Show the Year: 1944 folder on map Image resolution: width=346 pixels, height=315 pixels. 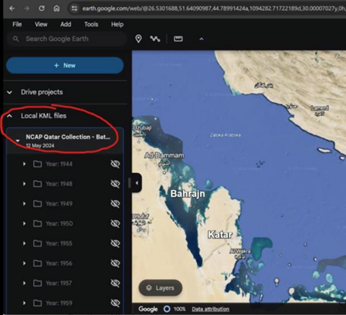coord(115,164)
